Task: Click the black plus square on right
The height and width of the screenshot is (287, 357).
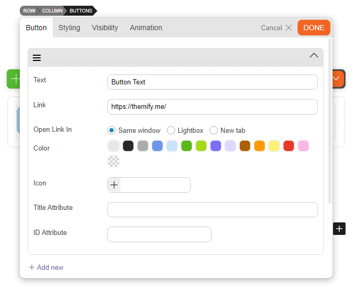Action: click(339, 229)
